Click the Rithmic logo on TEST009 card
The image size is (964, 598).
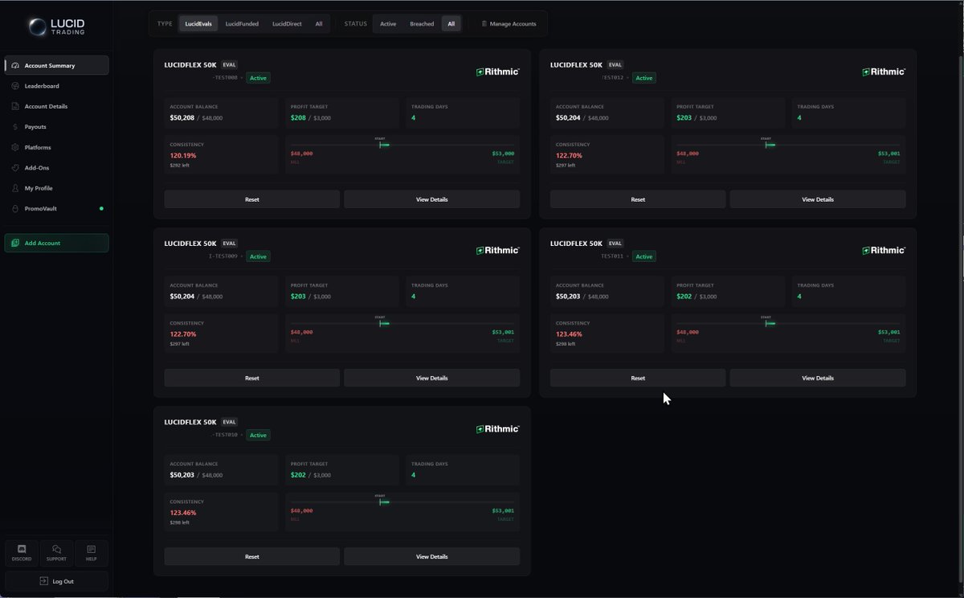497,250
